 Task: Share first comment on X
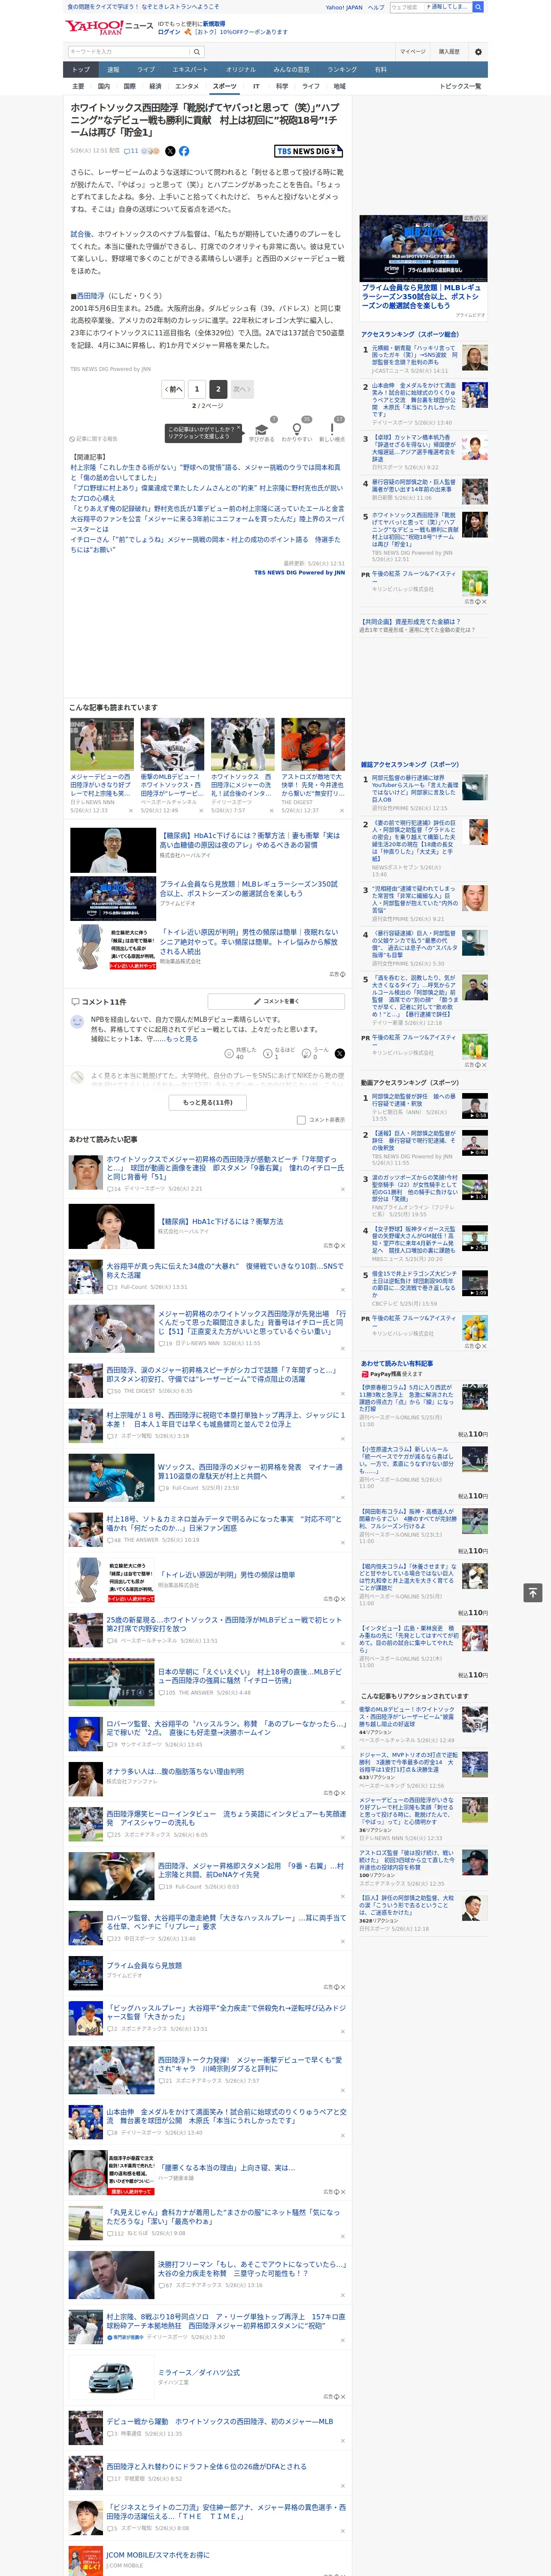click(x=340, y=1053)
